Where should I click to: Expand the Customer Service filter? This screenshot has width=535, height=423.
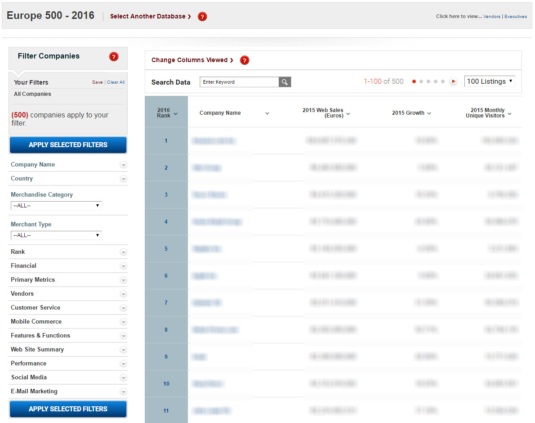[124, 308]
